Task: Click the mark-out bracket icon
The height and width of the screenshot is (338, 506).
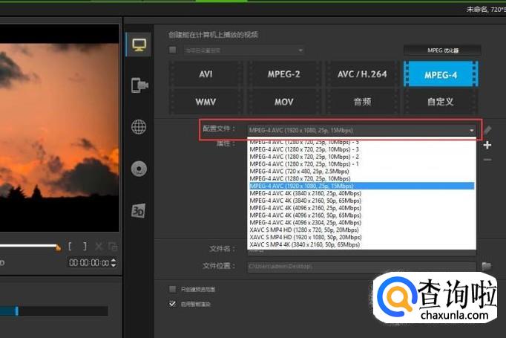Action: (85, 246)
